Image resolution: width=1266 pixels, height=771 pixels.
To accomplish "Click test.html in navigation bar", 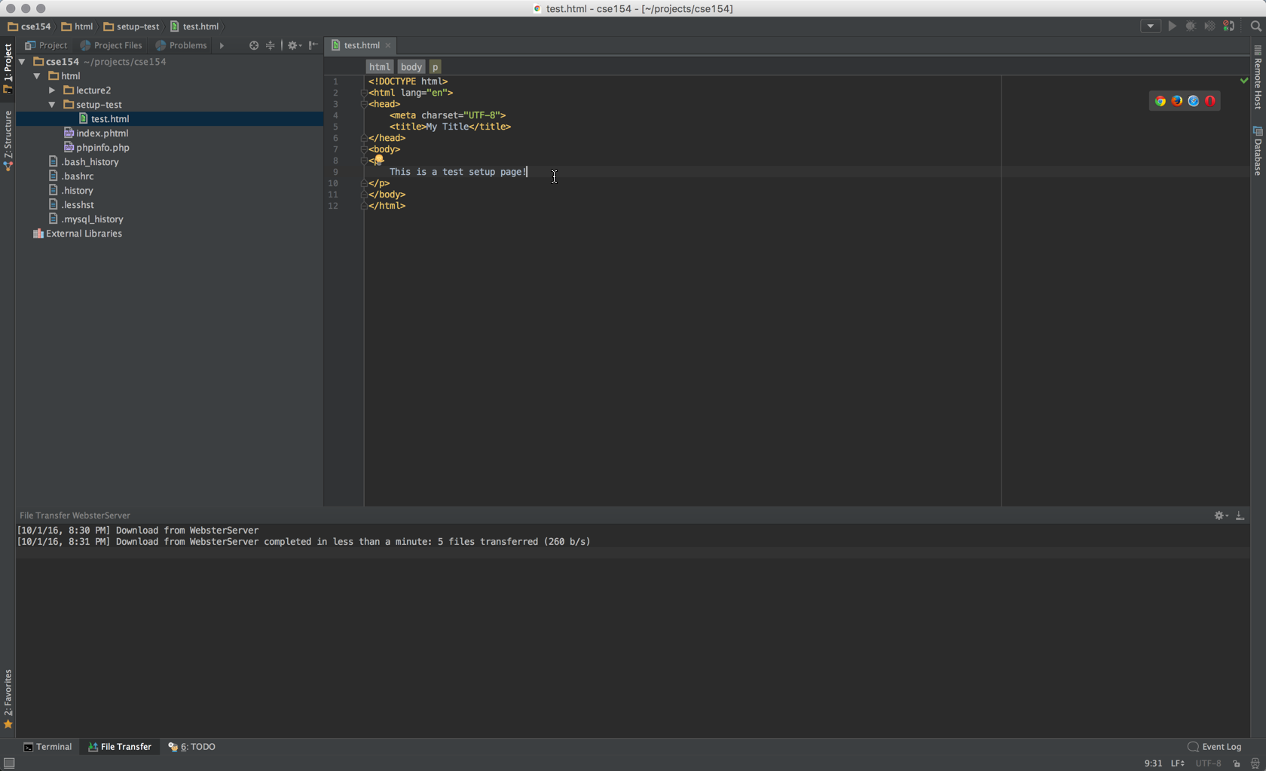I will [x=194, y=26].
